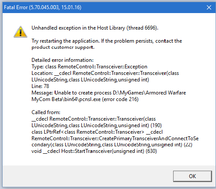Click the OK button
This screenshot has width=216, height=189.
(x=192, y=176)
